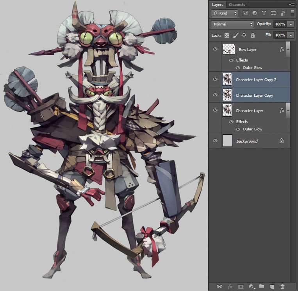The height and width of the screenshot is (291, 298).
Task: Filter layers by pixel layer icon
Action: click(x=245, y=13)
